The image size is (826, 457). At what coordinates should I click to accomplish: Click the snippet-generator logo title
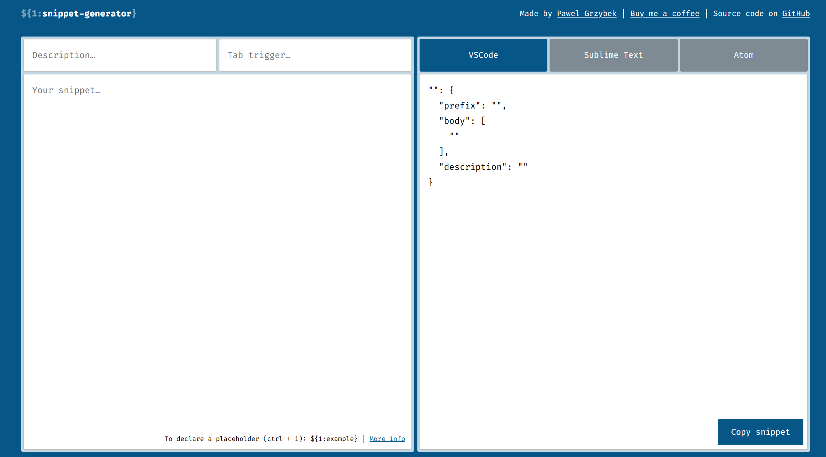[x=79, y=14]
